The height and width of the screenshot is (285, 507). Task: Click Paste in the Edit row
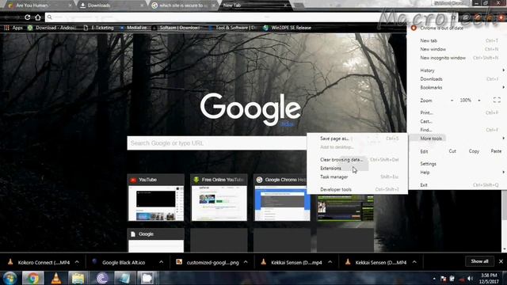coord(496,151)
